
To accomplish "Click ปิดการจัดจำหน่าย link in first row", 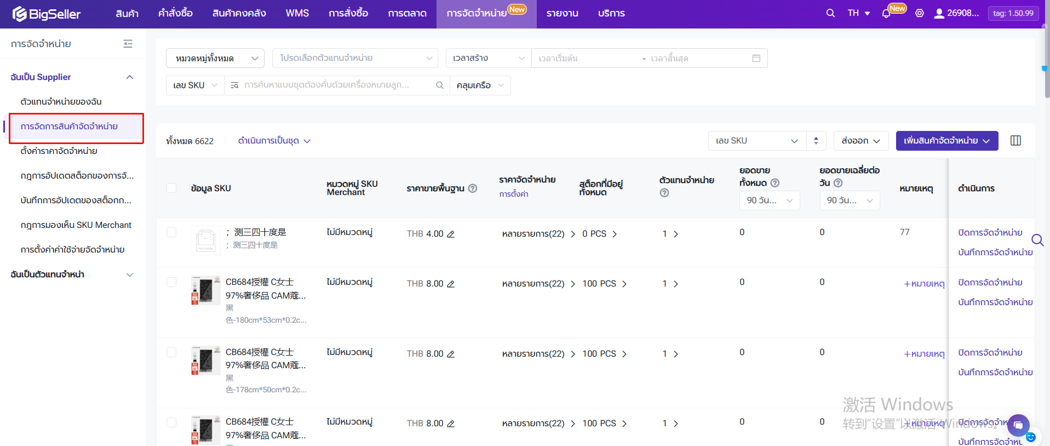I will (990, 232).
